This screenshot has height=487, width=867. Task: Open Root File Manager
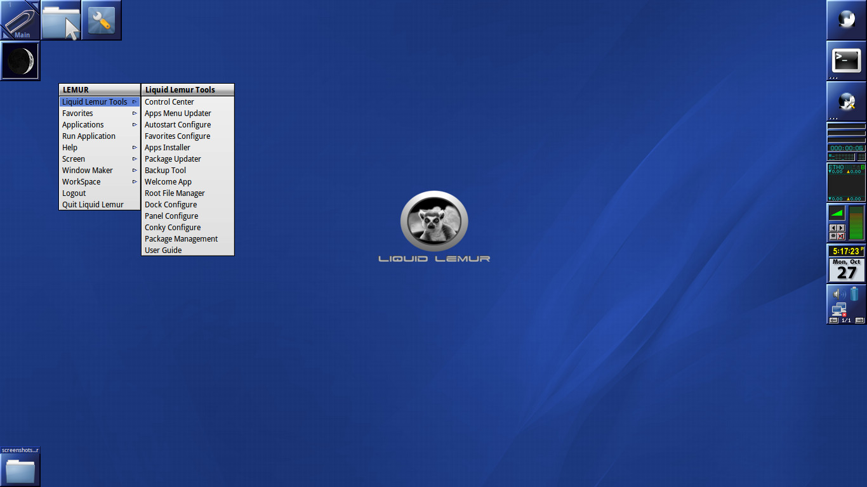click(188, 193)
